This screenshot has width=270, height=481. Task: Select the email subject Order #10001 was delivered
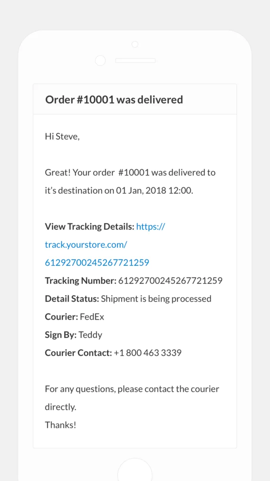[114, 99]
